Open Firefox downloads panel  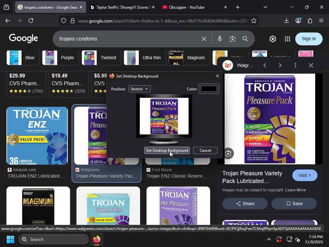(286, 21)
